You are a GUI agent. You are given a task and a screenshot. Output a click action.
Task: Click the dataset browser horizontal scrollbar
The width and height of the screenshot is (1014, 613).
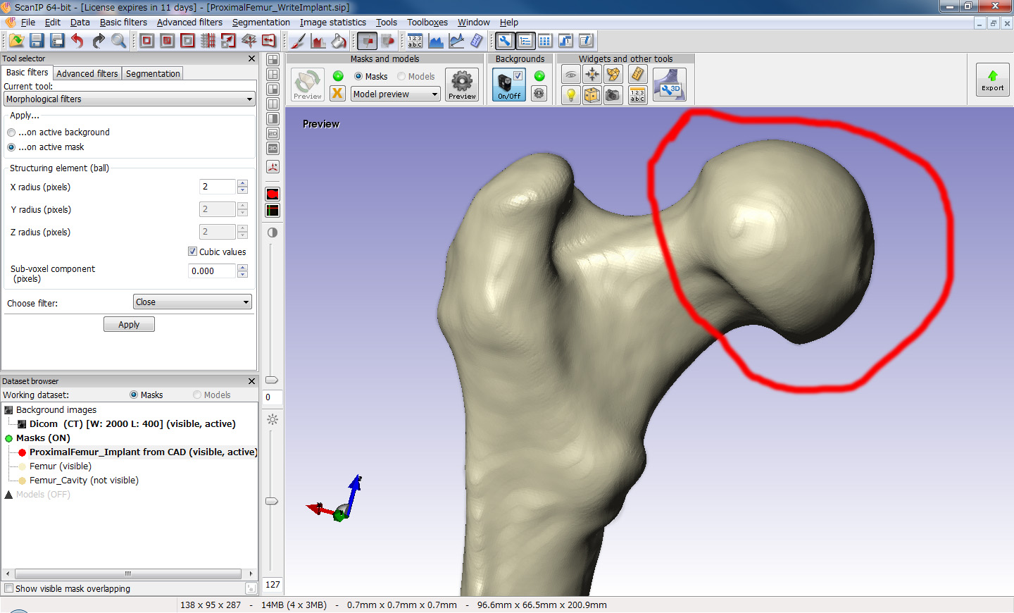point(129,574)
